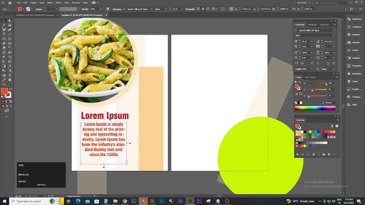Switch to the Color Guide tab
The width and height of the screenshot is (365, 205).
pyautogui.click(x=310, y=77)
